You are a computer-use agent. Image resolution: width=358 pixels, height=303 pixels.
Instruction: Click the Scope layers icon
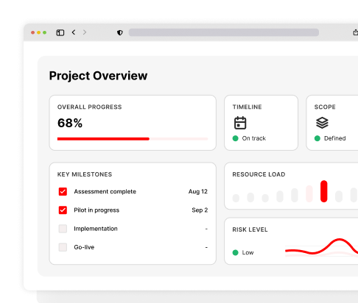(x=322, y=123)
